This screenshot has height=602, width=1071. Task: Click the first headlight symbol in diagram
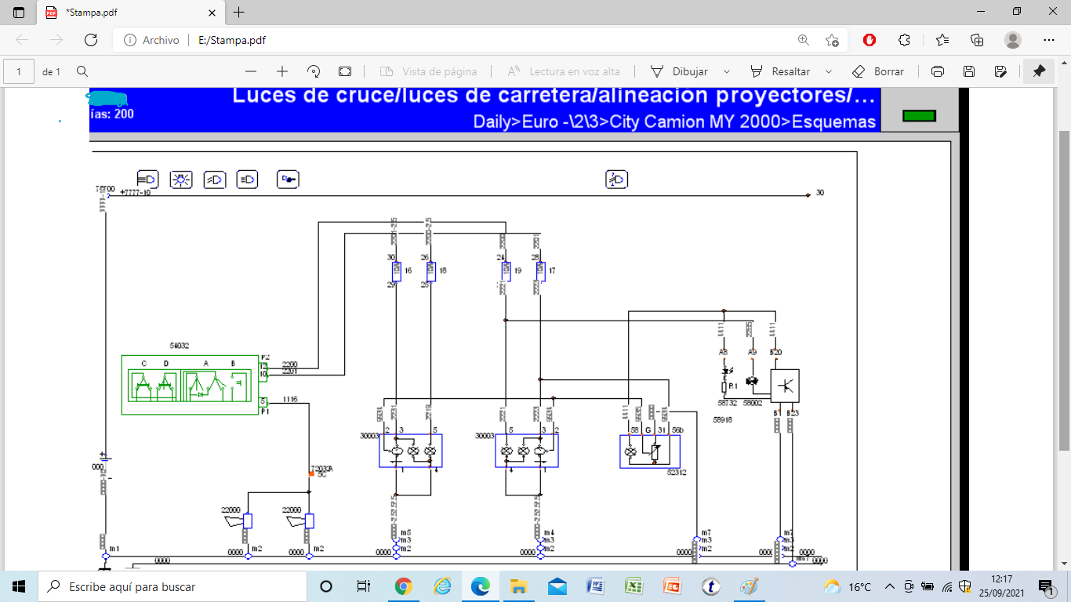[148, 180]
